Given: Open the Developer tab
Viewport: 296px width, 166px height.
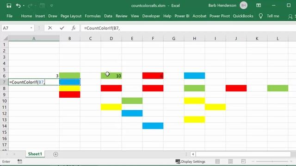Looking at the screenshot, I should [x=151, y=16].
